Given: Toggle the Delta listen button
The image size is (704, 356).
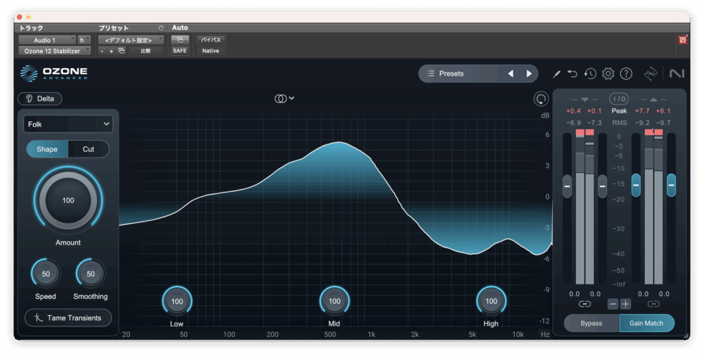Looking at the screenshot, I should pyautogui.click(x=40, y=98).
